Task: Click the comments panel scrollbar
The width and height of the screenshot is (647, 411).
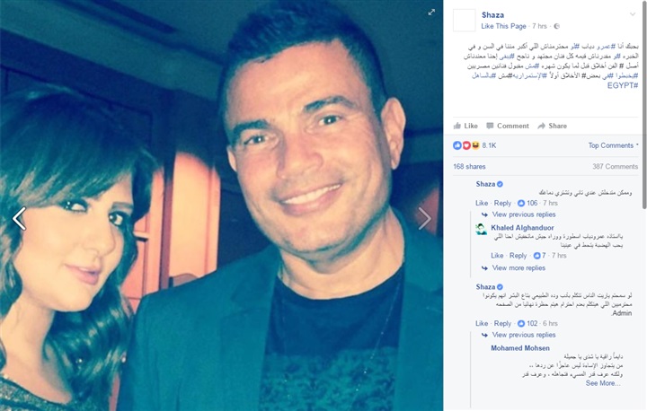Action: 644,103
